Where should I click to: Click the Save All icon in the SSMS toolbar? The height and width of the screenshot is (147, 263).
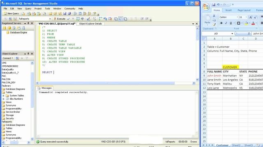tap(69, 13)
